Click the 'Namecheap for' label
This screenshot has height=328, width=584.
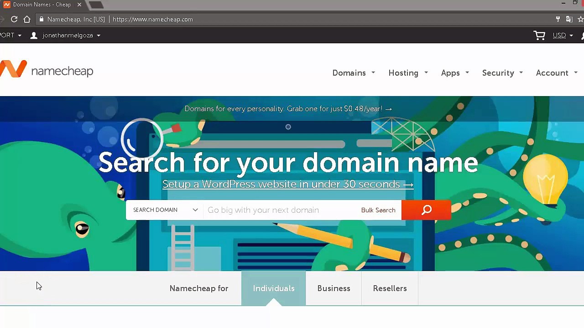pos(199,288)
